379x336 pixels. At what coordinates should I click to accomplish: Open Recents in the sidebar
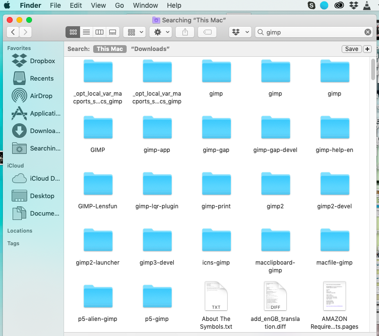[x=33, y=78]
